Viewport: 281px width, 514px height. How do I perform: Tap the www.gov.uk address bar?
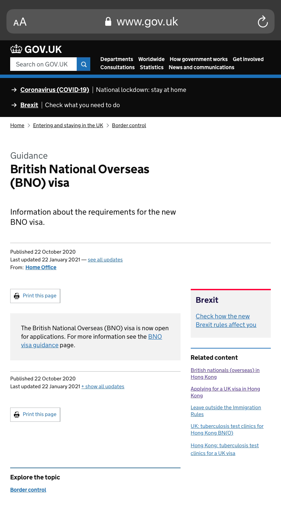[140, 21]
